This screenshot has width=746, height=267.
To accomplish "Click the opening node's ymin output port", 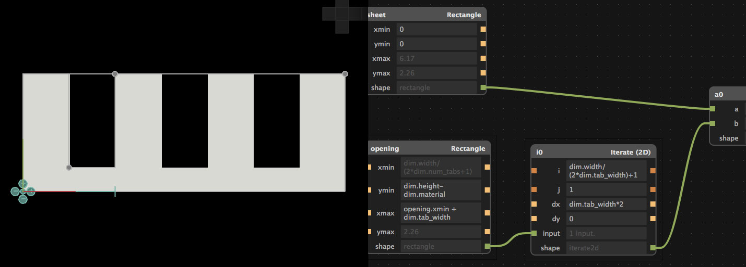I will coord(487,190).
